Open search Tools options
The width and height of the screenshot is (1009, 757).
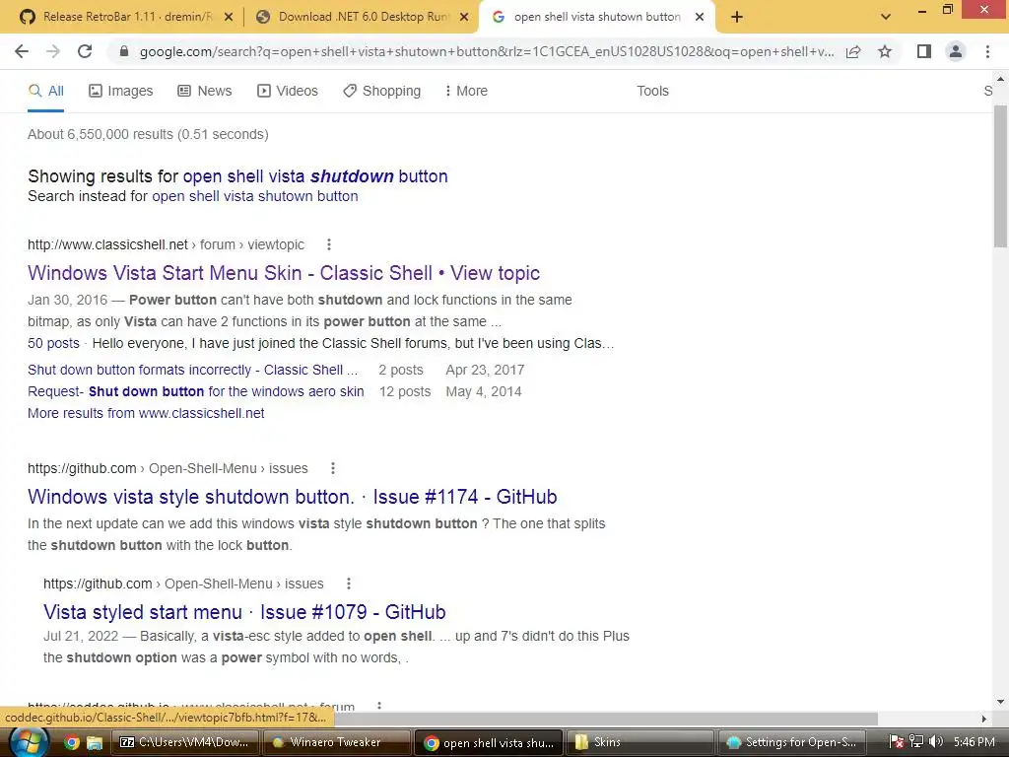[652, 91]
